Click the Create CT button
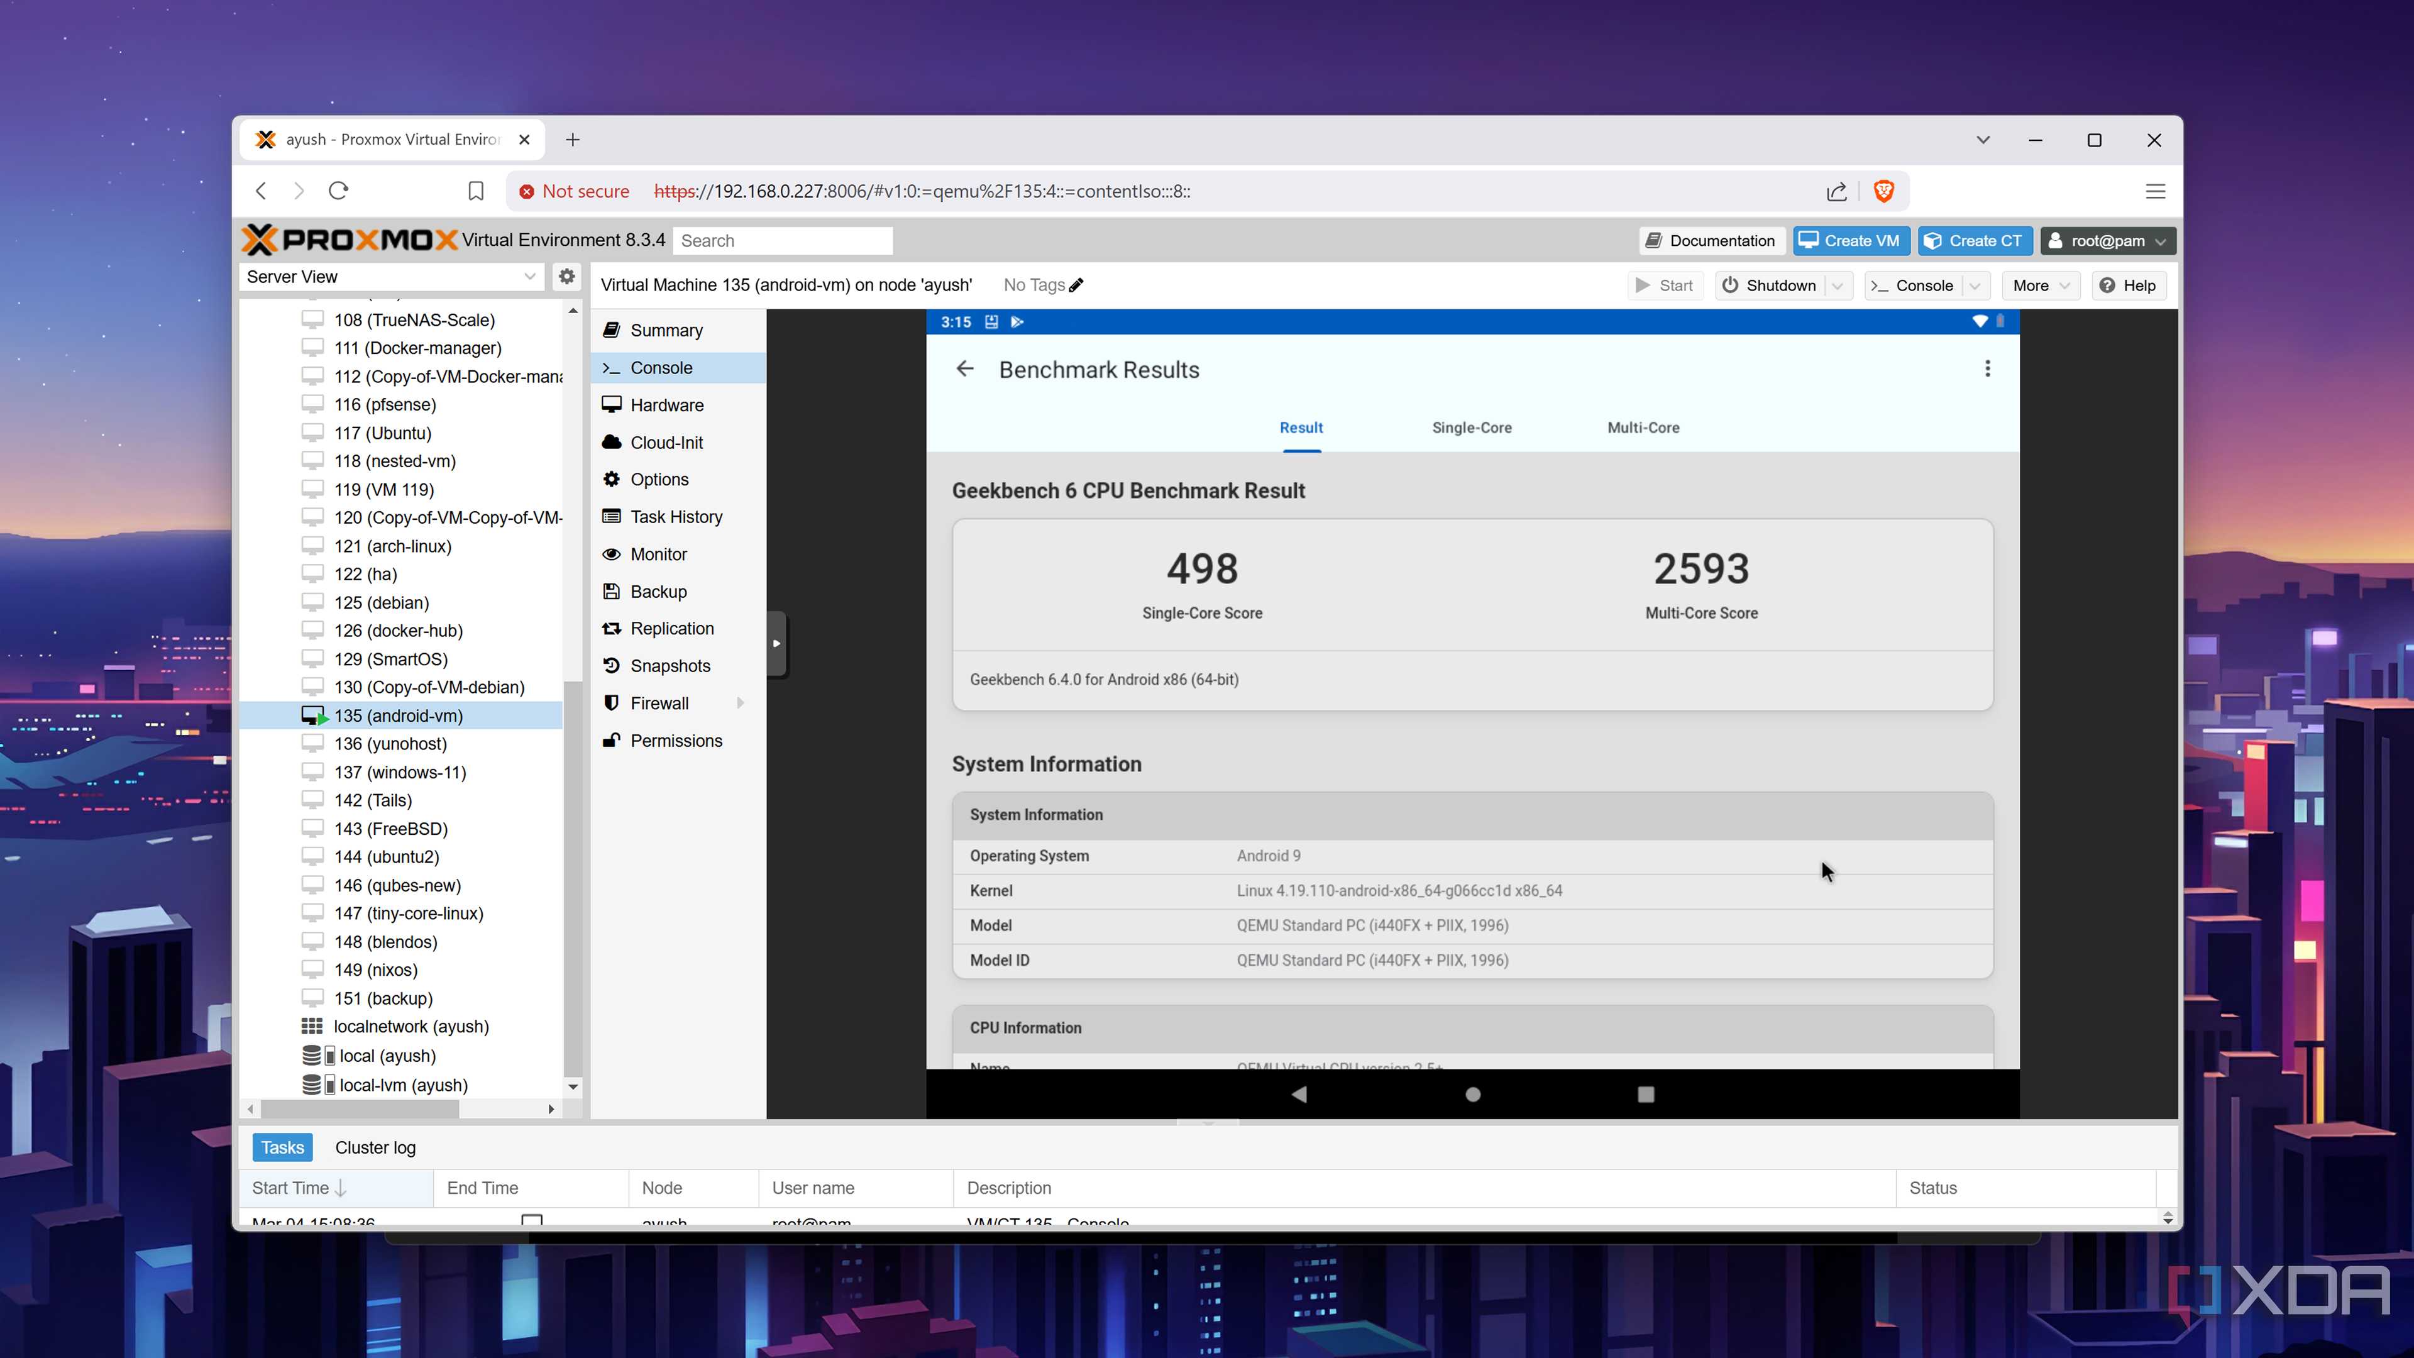The image size is (2414, 1358). (x=1975, y=241)
